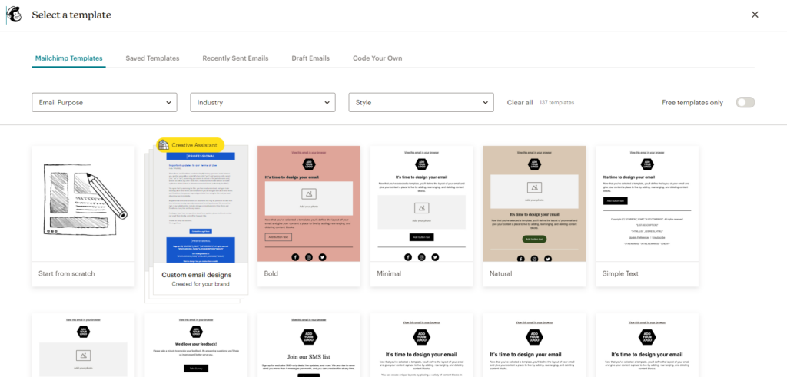The height and width of the screenshot is (377, 787).
Task: Click Instagram icon in Bold template
Action: click(x=309, y=256)
